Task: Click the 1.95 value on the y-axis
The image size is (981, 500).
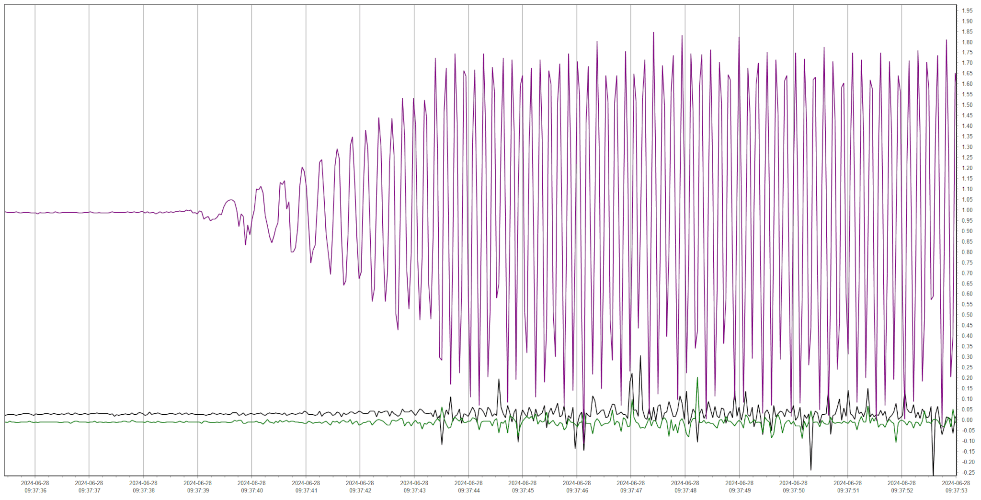Action: coord(967,11)
